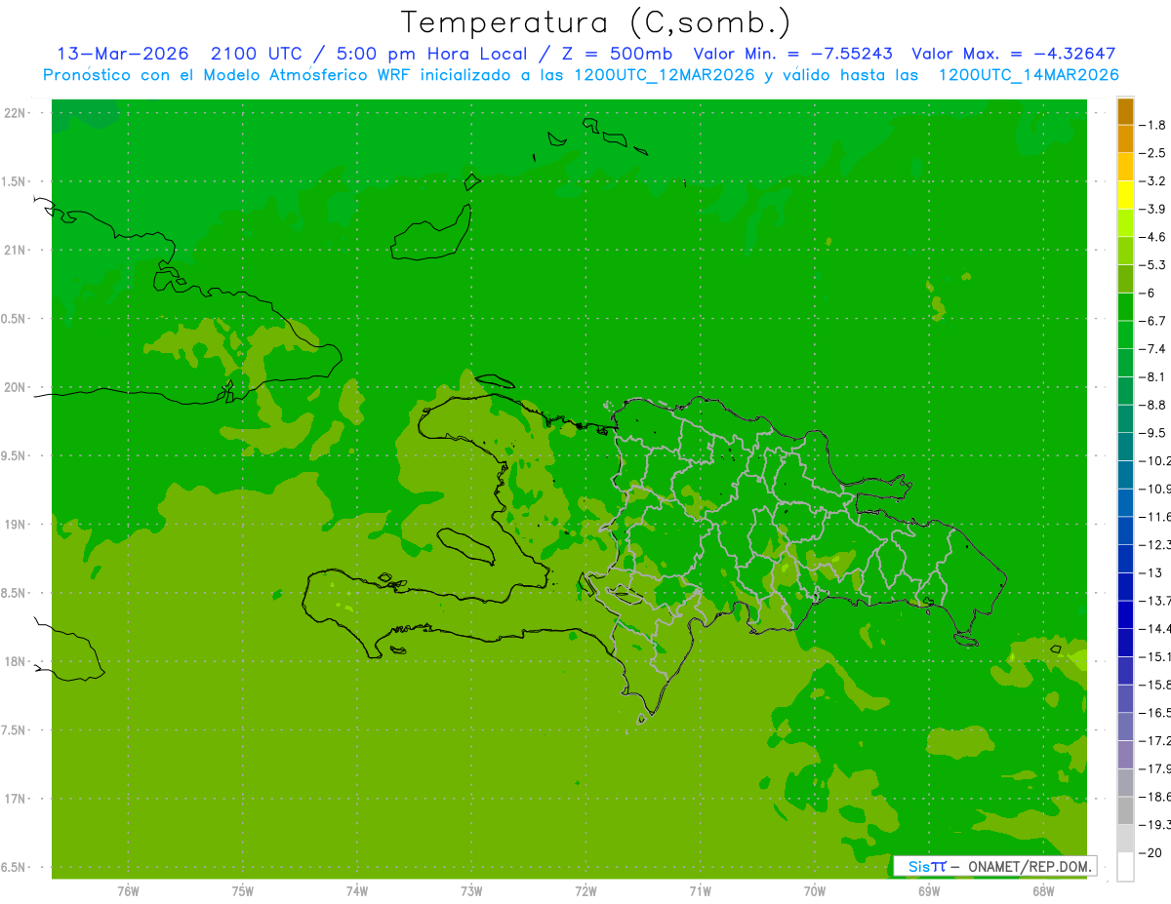The image size is (1171, 904).
Task: Click the "-17.9" colorbar label
Action: coord(1155,768)
